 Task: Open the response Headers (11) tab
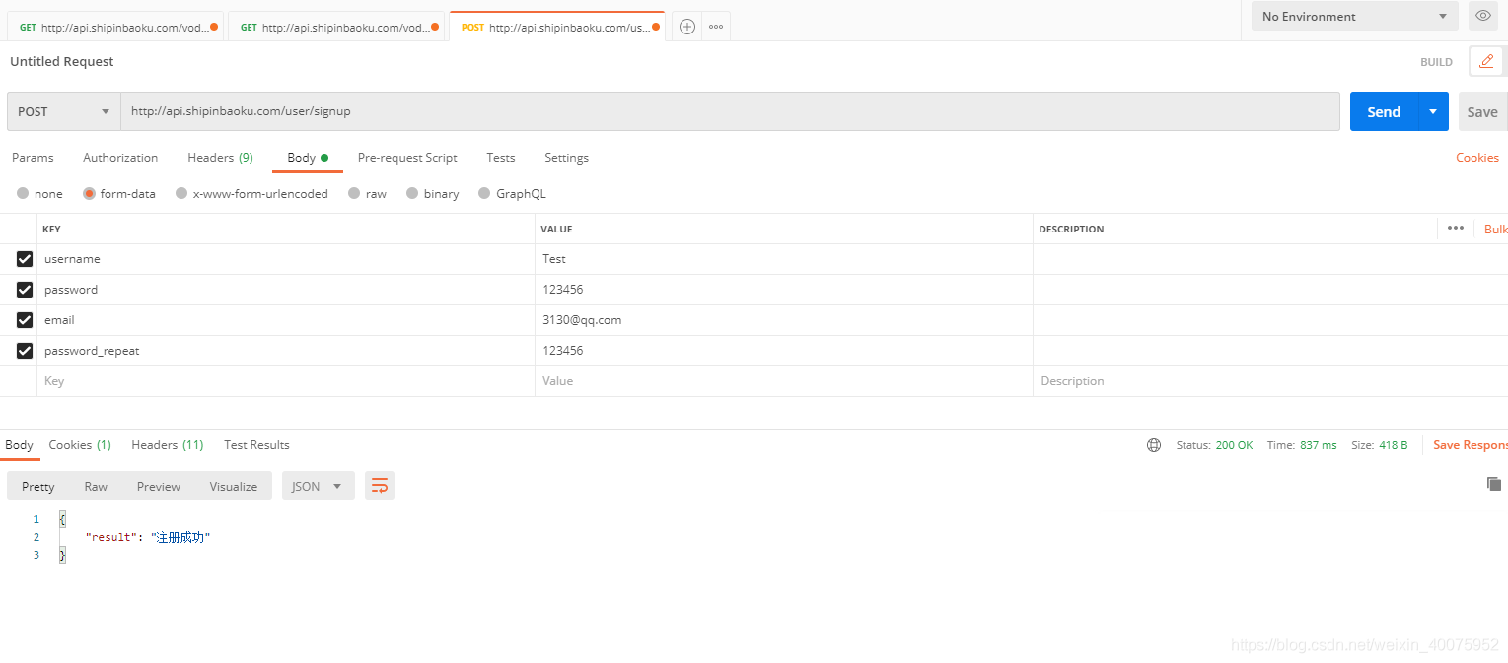[168, 445]
